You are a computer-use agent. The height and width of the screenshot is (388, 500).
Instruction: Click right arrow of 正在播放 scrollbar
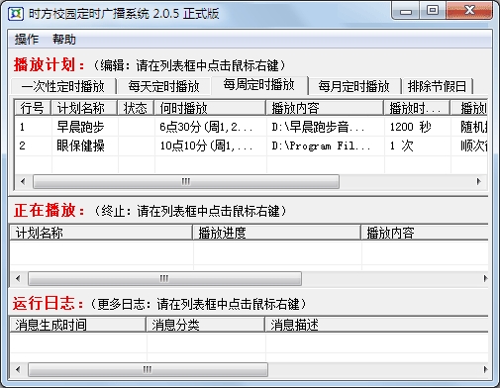(485, 278)
